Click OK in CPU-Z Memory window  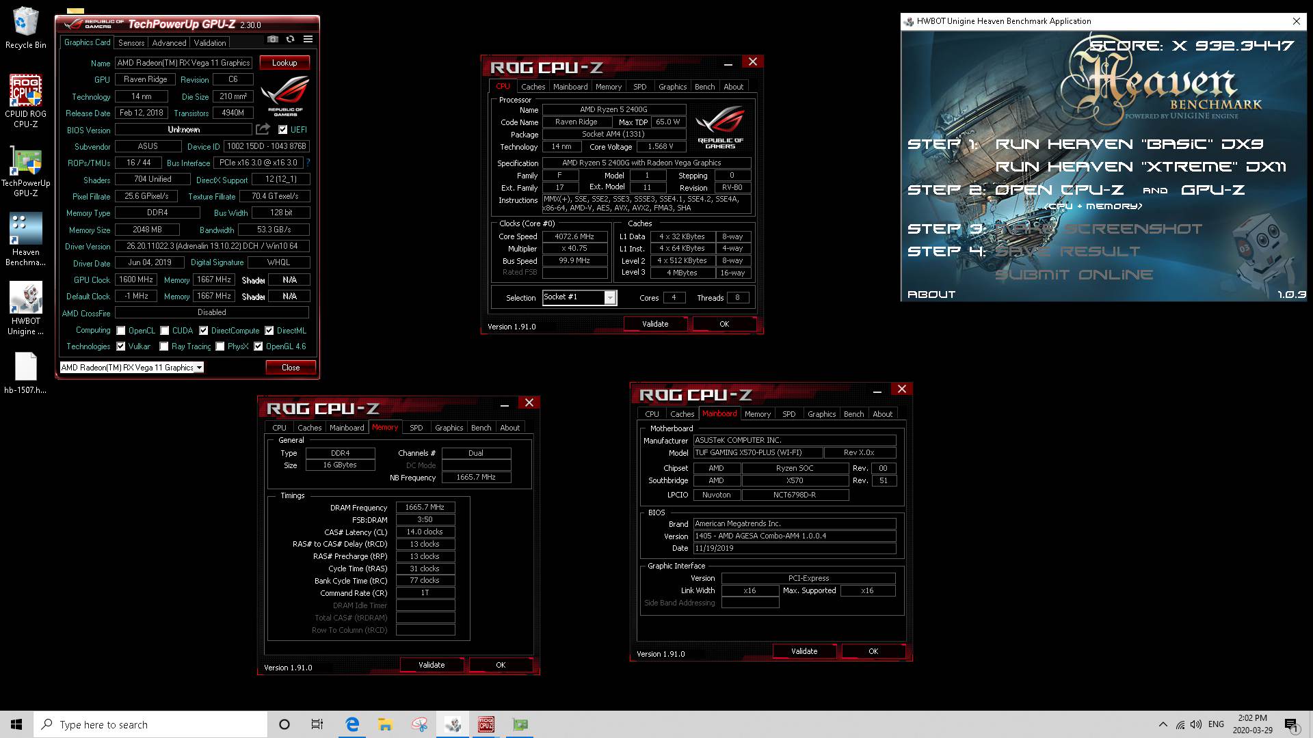(x=501, y=665)
